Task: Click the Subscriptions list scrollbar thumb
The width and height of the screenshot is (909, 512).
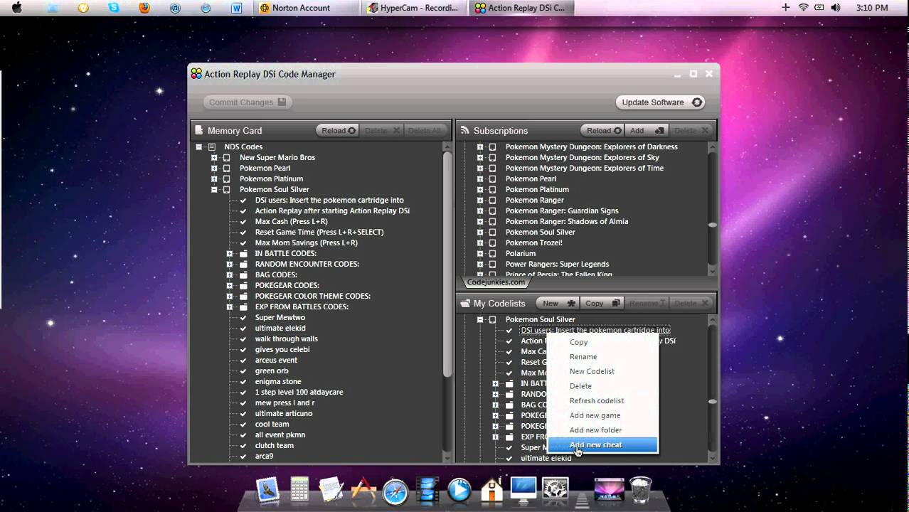Action: 712,225
